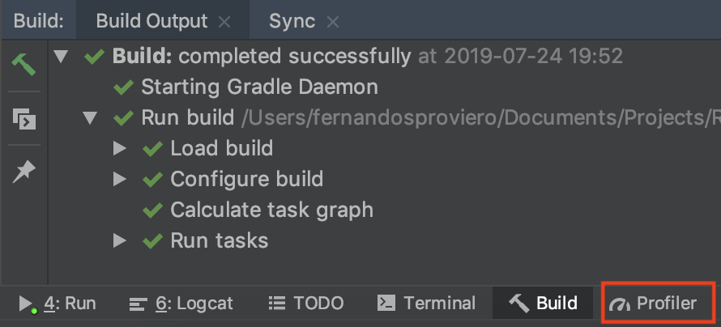The image size is (721, 327).
Task: Open the TODO tool window
Action: pyautogui.click(x=306, y=304)
